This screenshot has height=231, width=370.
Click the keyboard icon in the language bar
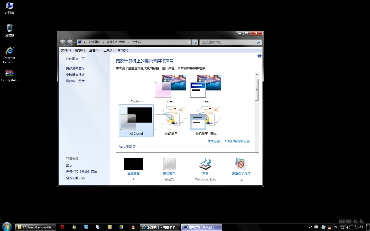coord(316,227)
